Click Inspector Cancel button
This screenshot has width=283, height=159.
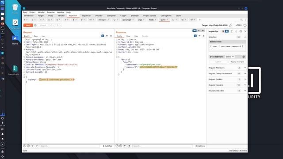pyautogui.click(x=218, y=62)
